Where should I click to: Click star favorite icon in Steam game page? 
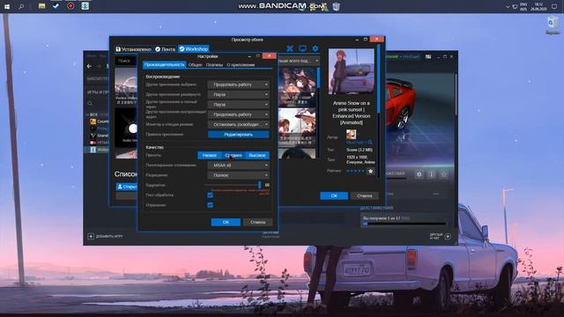[x=444, y=174]
